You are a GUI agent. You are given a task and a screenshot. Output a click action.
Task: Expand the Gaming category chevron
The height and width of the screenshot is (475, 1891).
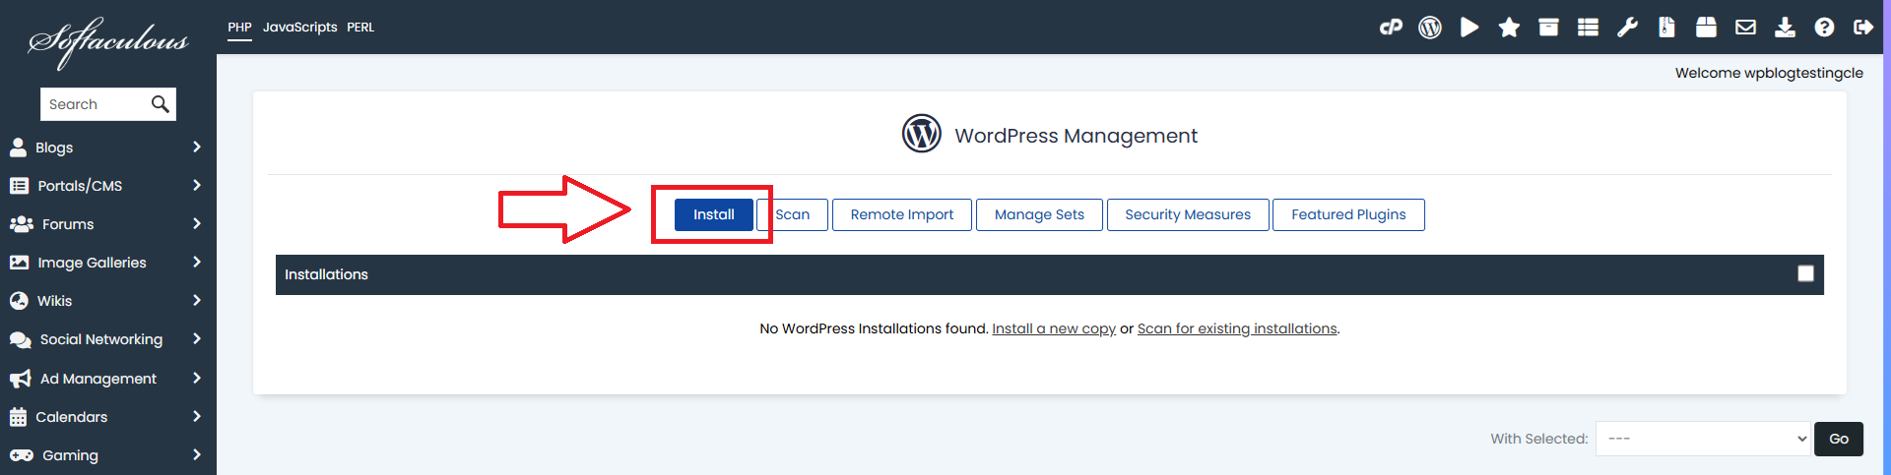pyautogui.click(x=197, y=454)
